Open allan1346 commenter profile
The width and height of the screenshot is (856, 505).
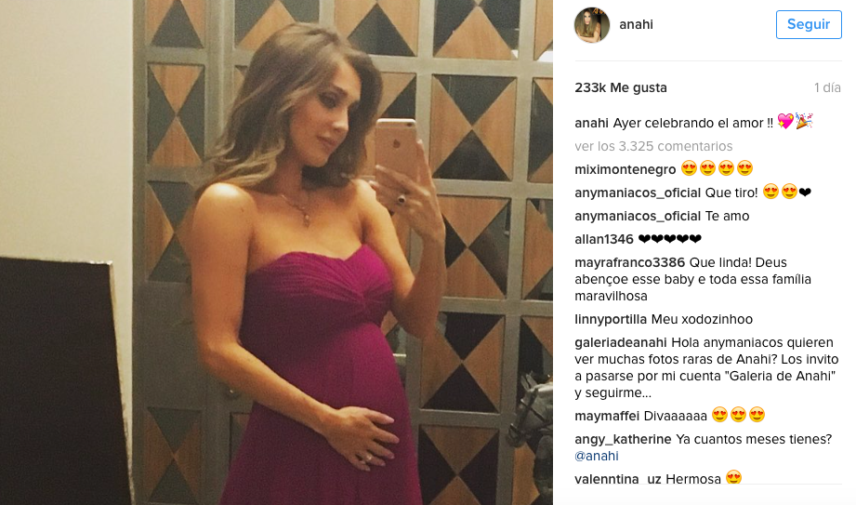pyautogui.click(x=604, y=239)
